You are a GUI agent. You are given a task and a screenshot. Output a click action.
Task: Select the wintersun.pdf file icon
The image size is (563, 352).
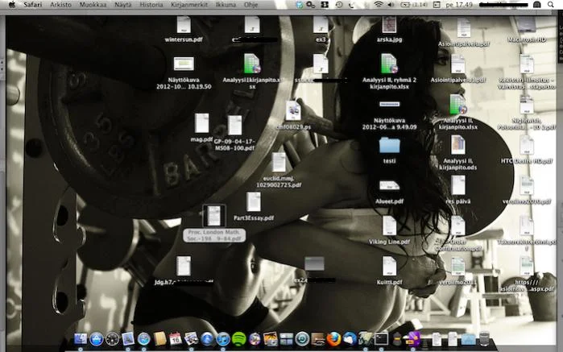pyautogui.click(x=184, y=25)
